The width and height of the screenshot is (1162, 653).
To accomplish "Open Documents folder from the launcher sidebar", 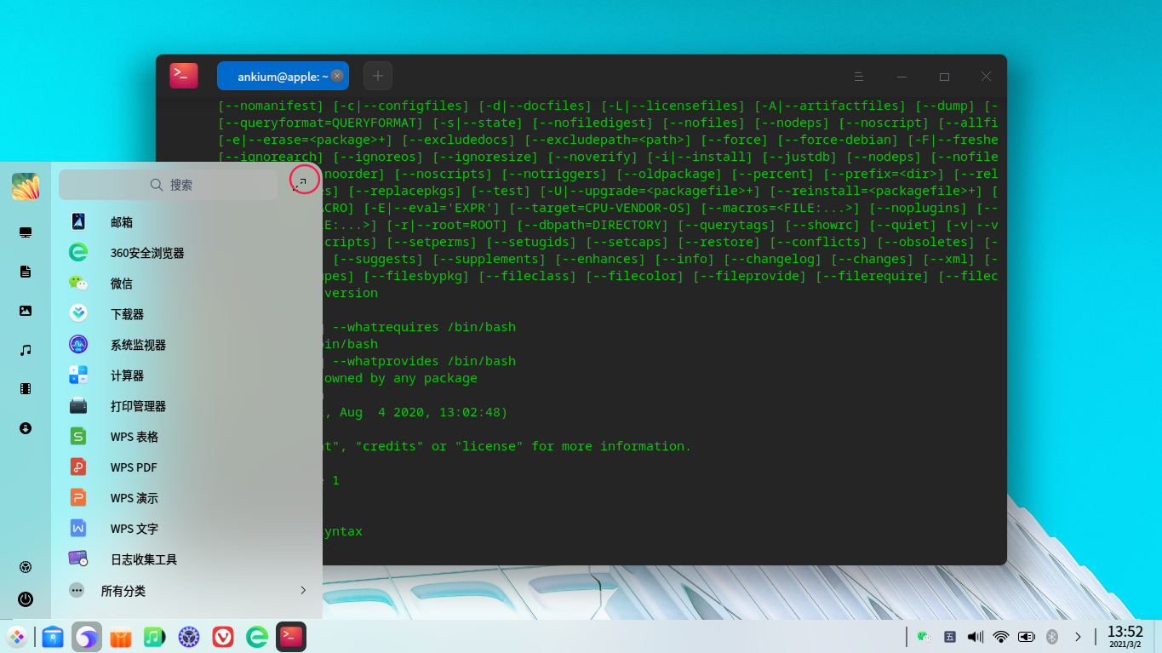I will (26, 272).
